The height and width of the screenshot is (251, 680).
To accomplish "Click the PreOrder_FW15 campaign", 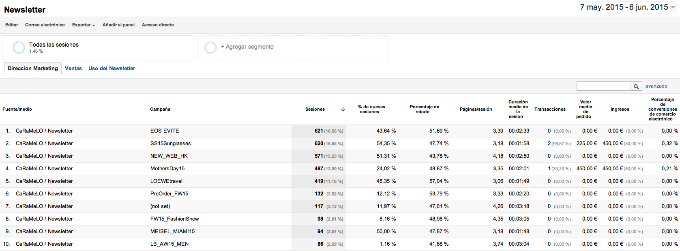I will 169,194.
